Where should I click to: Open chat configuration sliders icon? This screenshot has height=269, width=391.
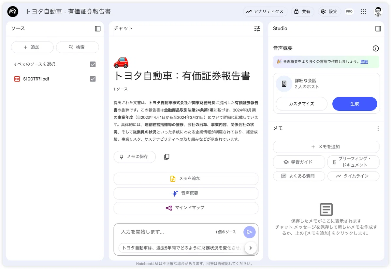coord(257,29)
